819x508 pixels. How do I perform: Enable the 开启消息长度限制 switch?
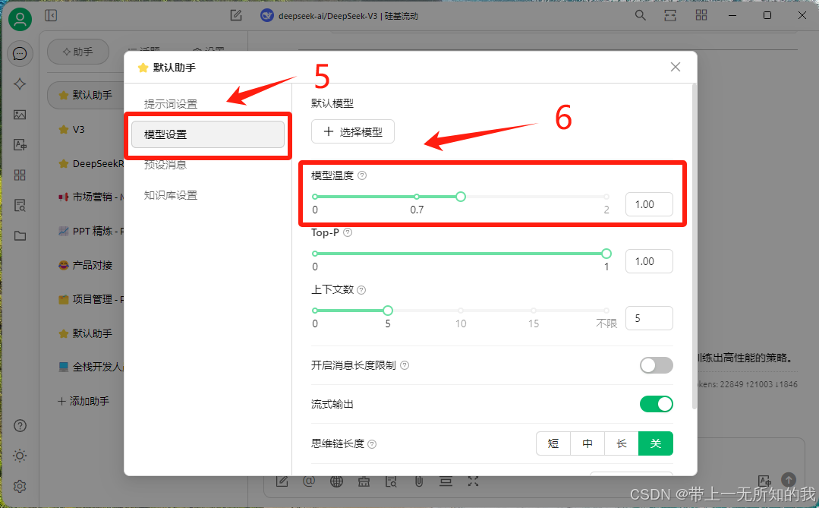click(656, 365)
